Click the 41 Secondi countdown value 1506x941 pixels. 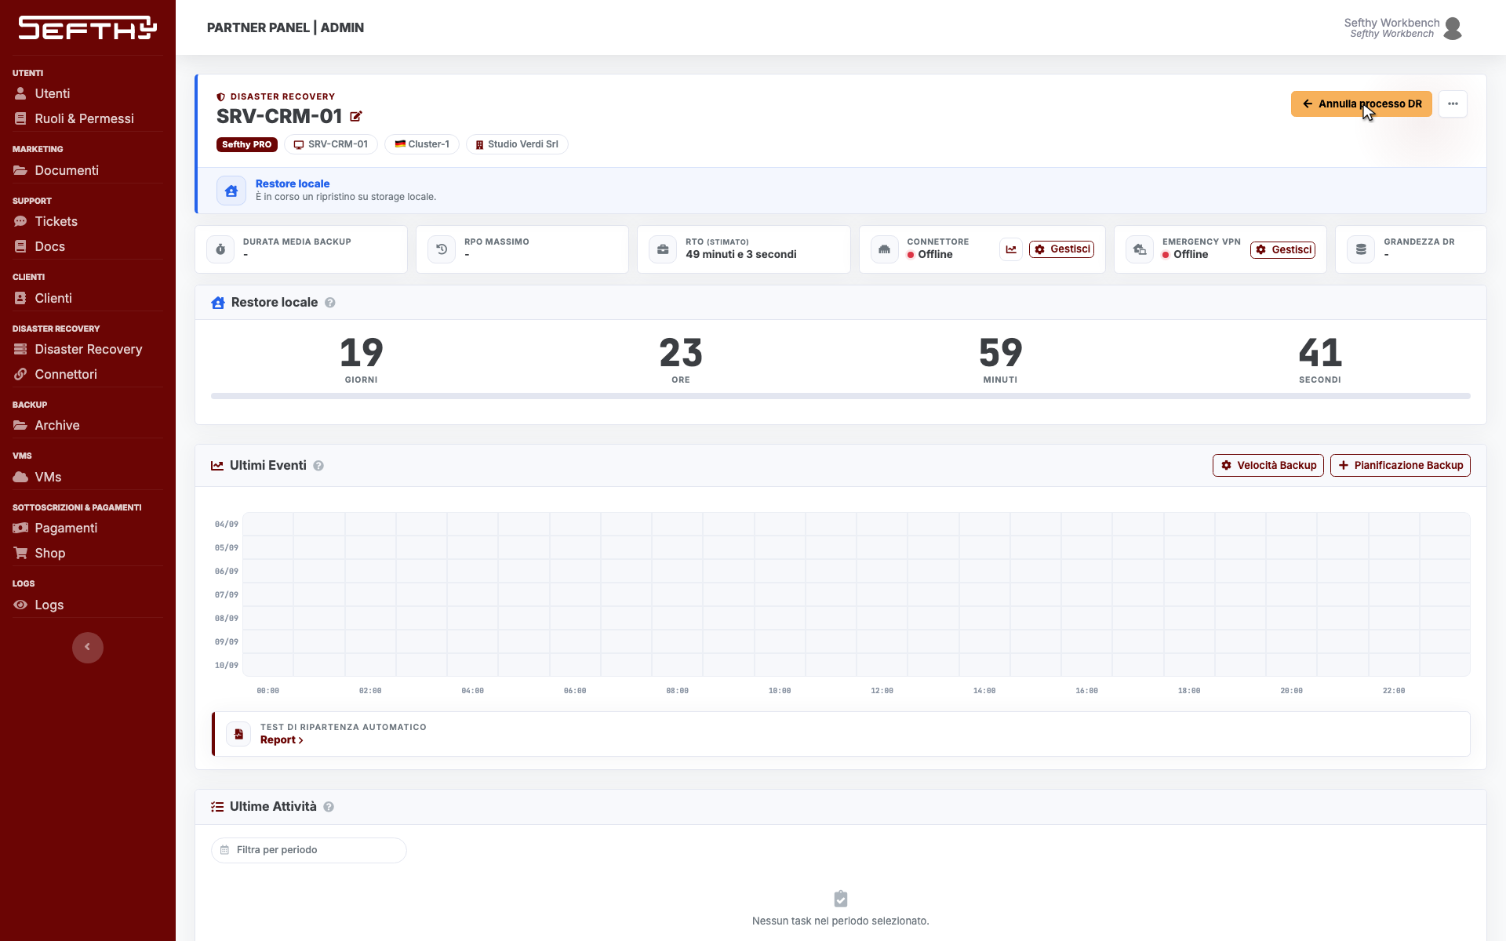coord(1320,353)
